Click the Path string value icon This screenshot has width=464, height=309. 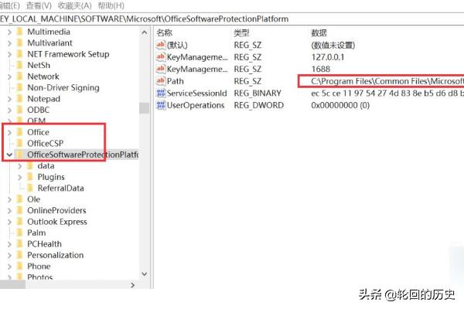pos(161,81)
